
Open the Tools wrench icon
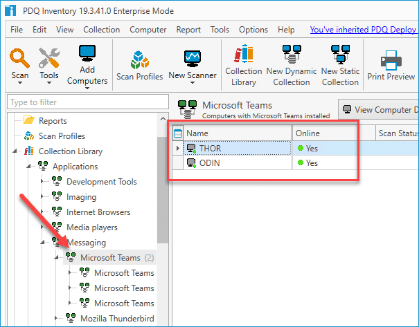(x=49, y=58)
